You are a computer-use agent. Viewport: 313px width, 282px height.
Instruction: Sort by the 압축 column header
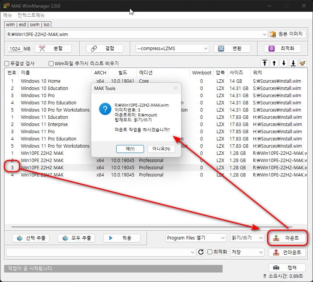(220, 72)
